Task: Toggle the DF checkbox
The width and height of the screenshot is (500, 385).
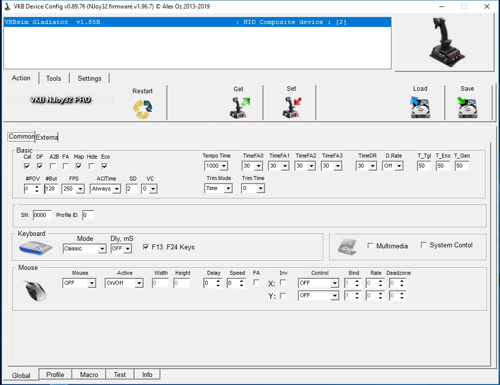Action: coord(40,166)
